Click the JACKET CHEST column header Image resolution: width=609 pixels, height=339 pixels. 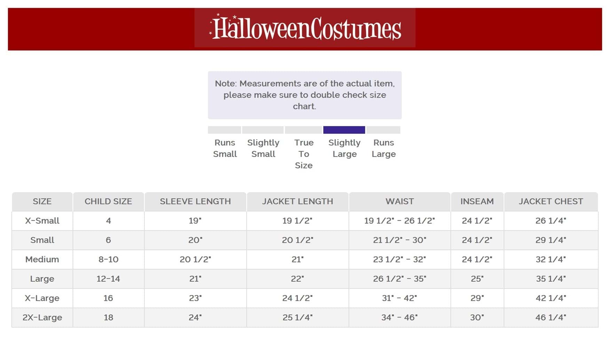[551, 202]
